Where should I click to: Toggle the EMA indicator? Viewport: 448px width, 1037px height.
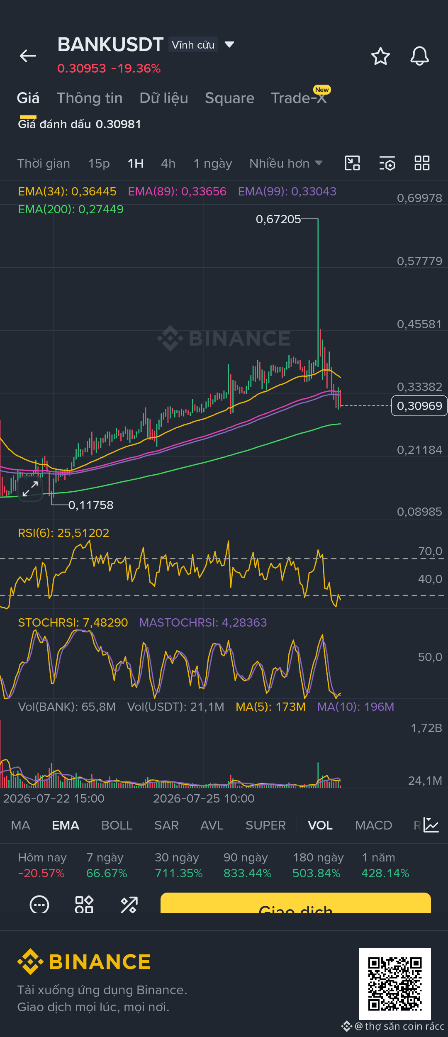(x=66, y=825)
